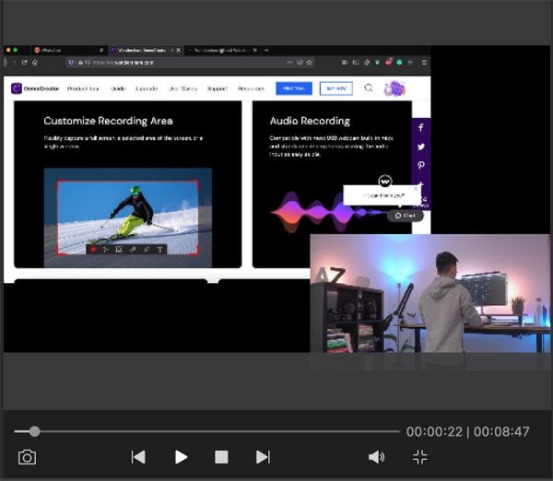The width and height of the screenshot is (553, 481).
Task: Skip to the next track
Action: click(x=263, y=457)
